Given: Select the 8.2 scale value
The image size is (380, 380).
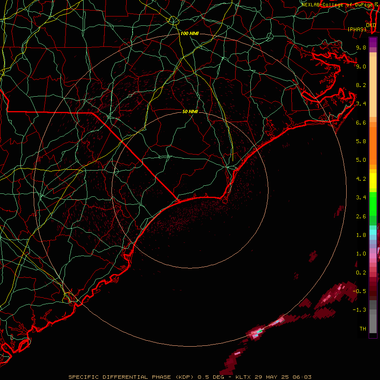Looking at the screenshot, I should tap(361, 85).
